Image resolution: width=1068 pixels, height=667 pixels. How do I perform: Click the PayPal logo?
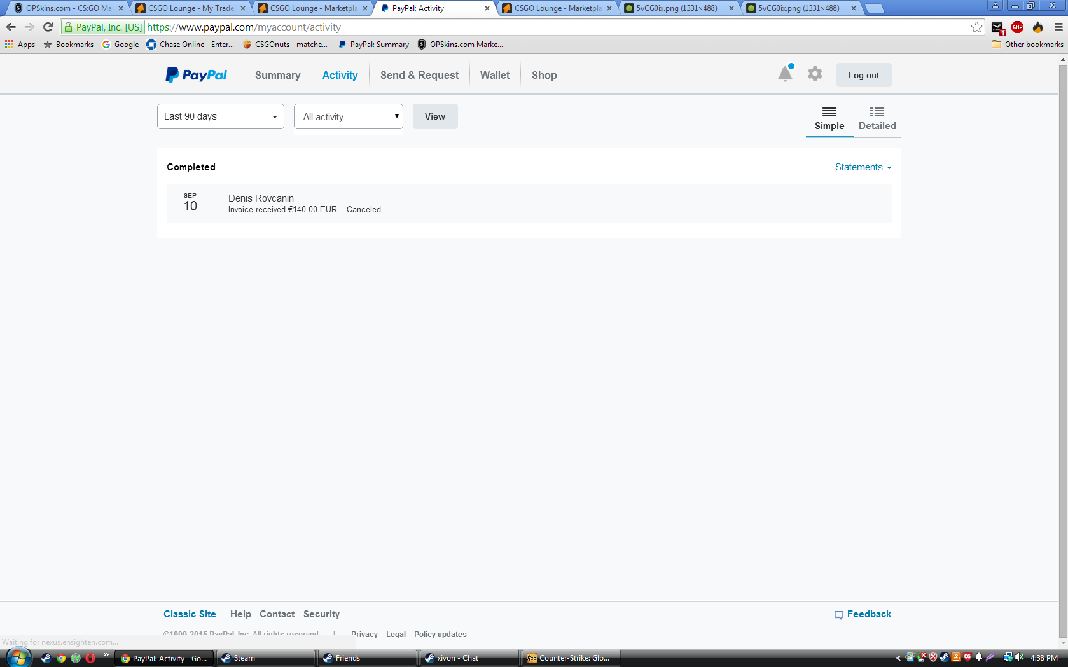(196, 75)
